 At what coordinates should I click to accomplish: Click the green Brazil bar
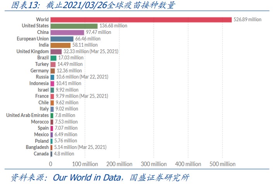(53, 58)
